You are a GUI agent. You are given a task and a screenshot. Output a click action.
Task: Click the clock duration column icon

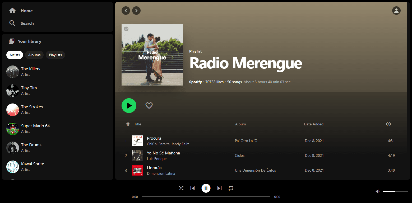[388, 124]
